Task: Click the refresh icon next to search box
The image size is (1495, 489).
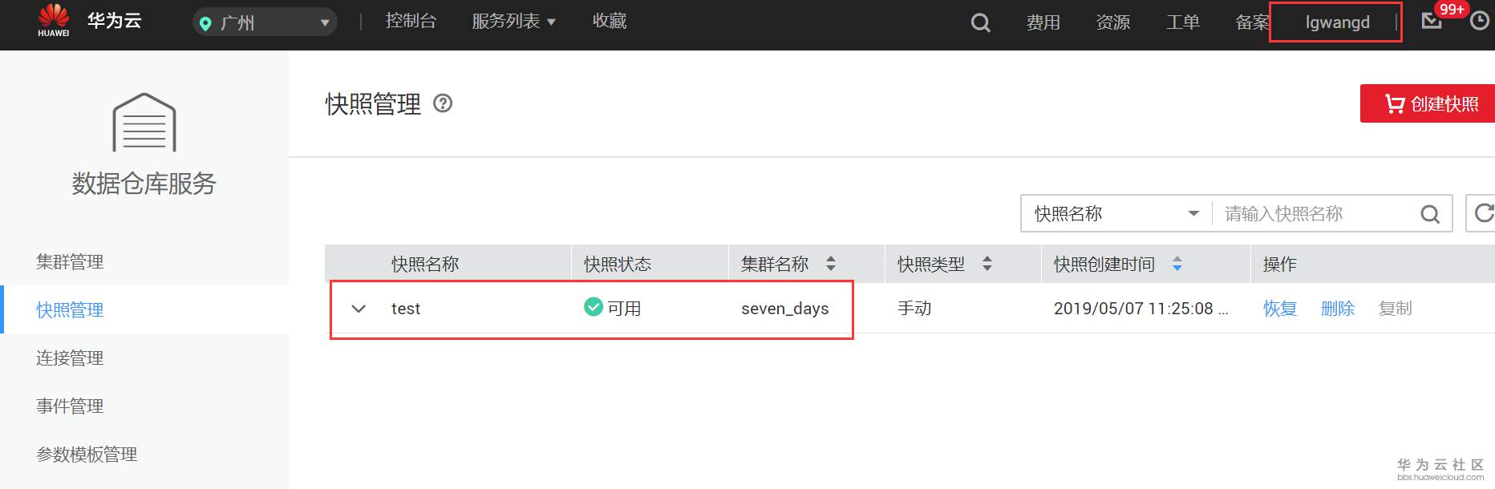Action: point(1482,213)
